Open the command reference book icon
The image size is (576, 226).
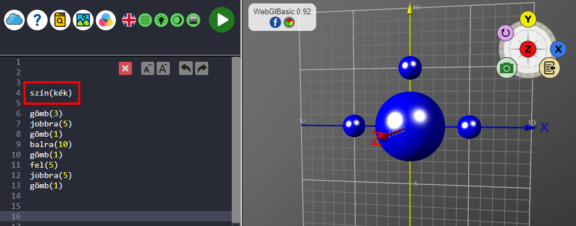(x=60, y=20)
